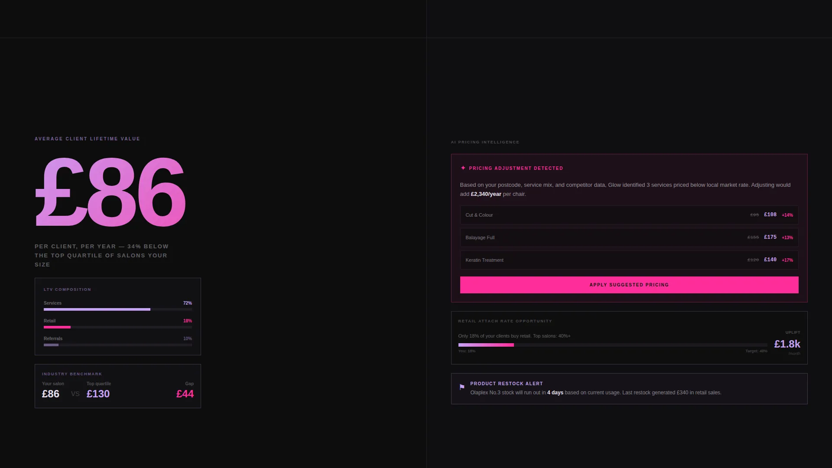Click the Pricing Adjustment Detected heading
This screenshot has width=832, height=468.
click(x=516, y=168)
